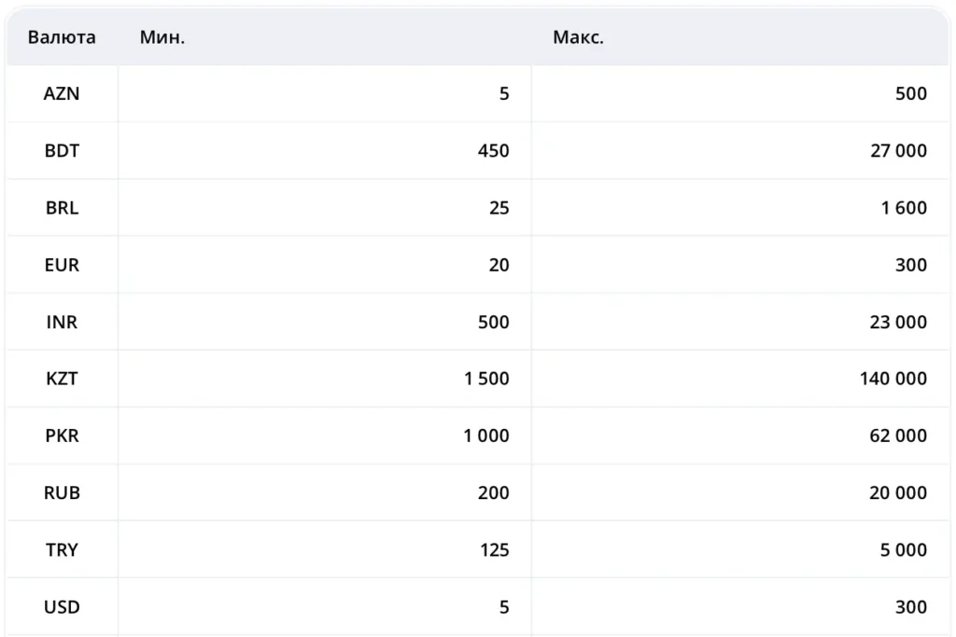
Task: Click the BRL maximum value 1 600
Action: pos(904,208)
